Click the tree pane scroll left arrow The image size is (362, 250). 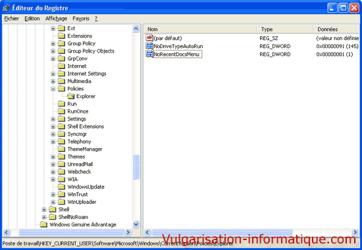pyautogui.click(x=7, y=232)
